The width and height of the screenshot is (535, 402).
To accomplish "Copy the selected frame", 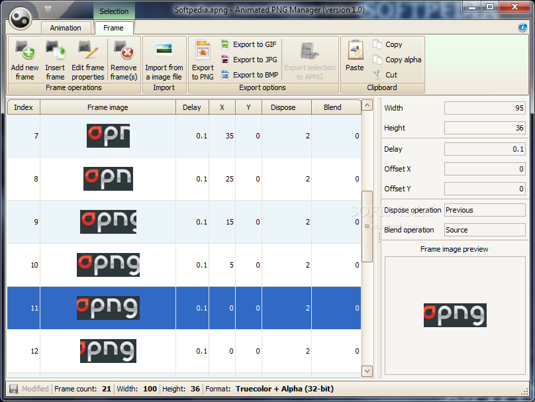I will click(387, 44).
